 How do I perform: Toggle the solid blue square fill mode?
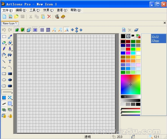[x=4, y=98]
